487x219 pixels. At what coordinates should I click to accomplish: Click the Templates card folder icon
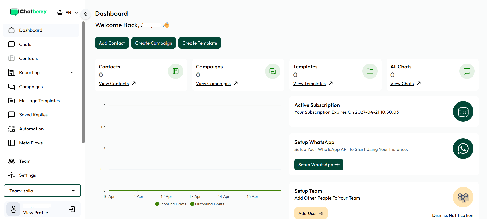point(370,71)
